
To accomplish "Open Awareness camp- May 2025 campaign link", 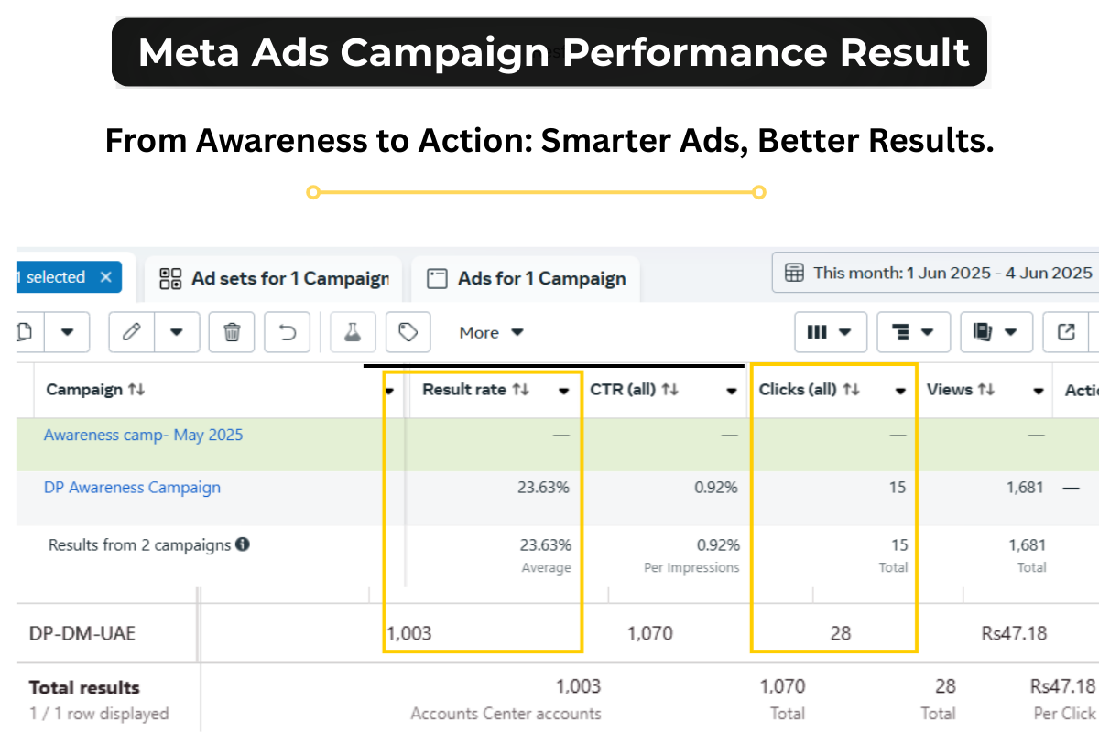I will click(x=143, y=435).
